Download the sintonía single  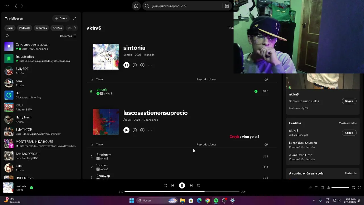tap(142, 65)
